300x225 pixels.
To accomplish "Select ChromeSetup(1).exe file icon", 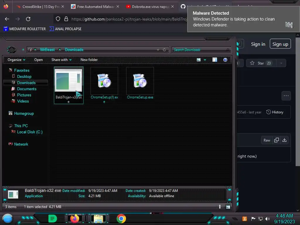I will (x=104, y=81).
